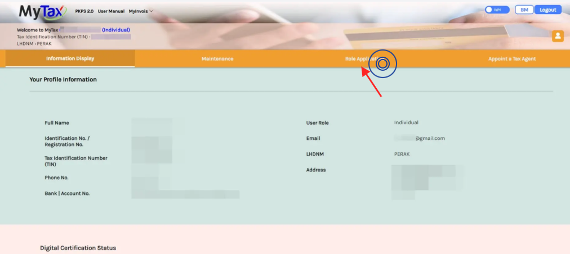
Task: Click the Email label
Action: pos(313,138)
